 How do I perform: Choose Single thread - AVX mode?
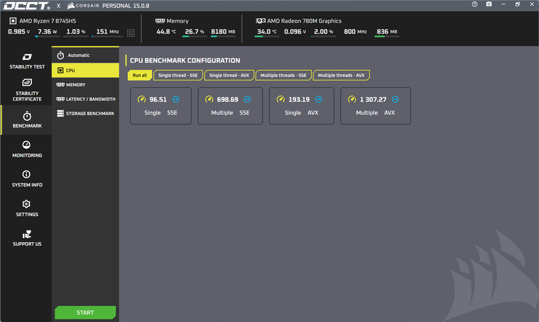(x=229, y=75)
